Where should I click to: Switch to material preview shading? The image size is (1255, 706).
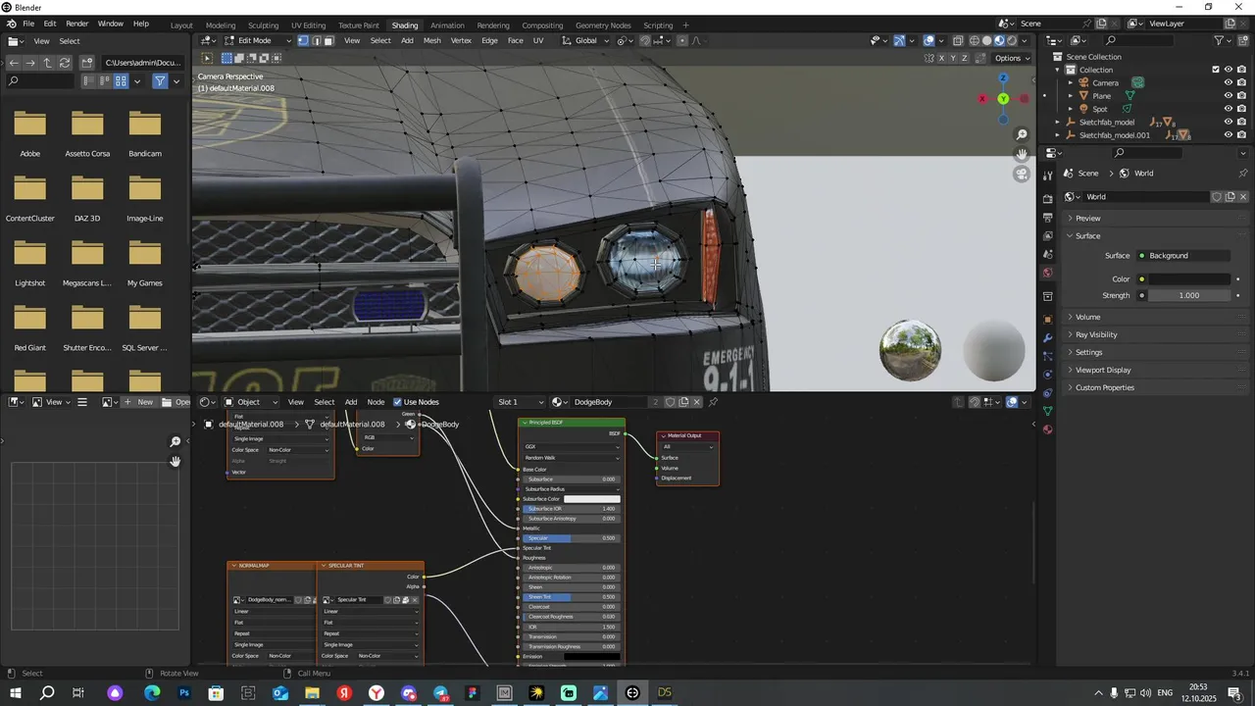[x=999, y=40]
